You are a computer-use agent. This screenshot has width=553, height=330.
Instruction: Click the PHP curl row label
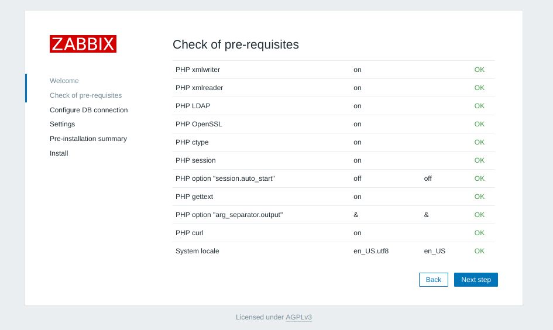[x=190, y=233]
